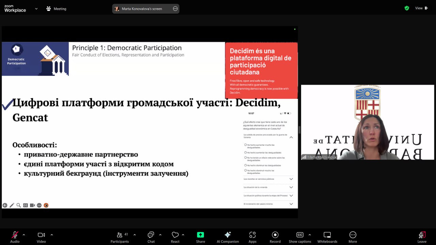
Task: Open the Participants panel
Action: coord(120,237)
